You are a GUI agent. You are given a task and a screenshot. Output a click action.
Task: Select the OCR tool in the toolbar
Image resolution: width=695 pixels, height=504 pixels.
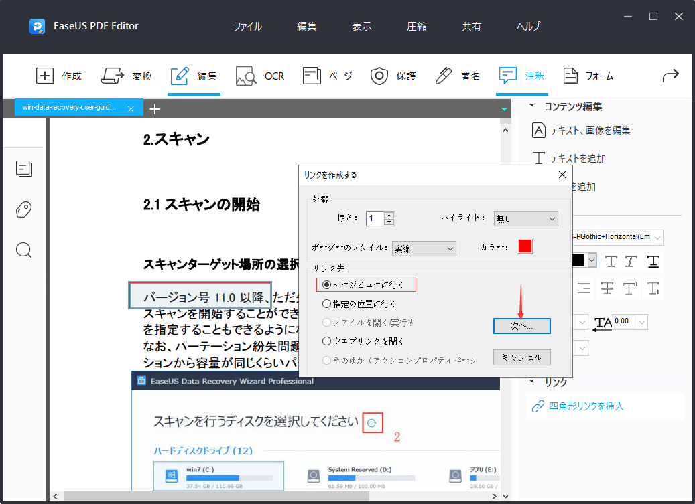click(x=260, y=76)
